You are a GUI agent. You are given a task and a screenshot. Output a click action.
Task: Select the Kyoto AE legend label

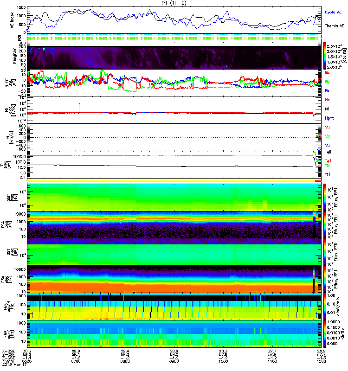[333, 12]
